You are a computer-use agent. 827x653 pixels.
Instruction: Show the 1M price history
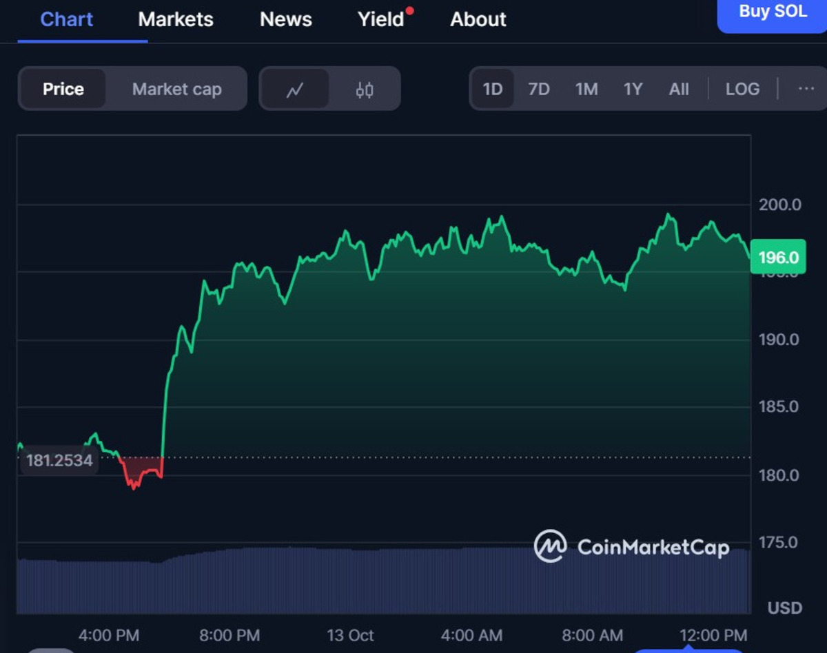pos(586,89)
